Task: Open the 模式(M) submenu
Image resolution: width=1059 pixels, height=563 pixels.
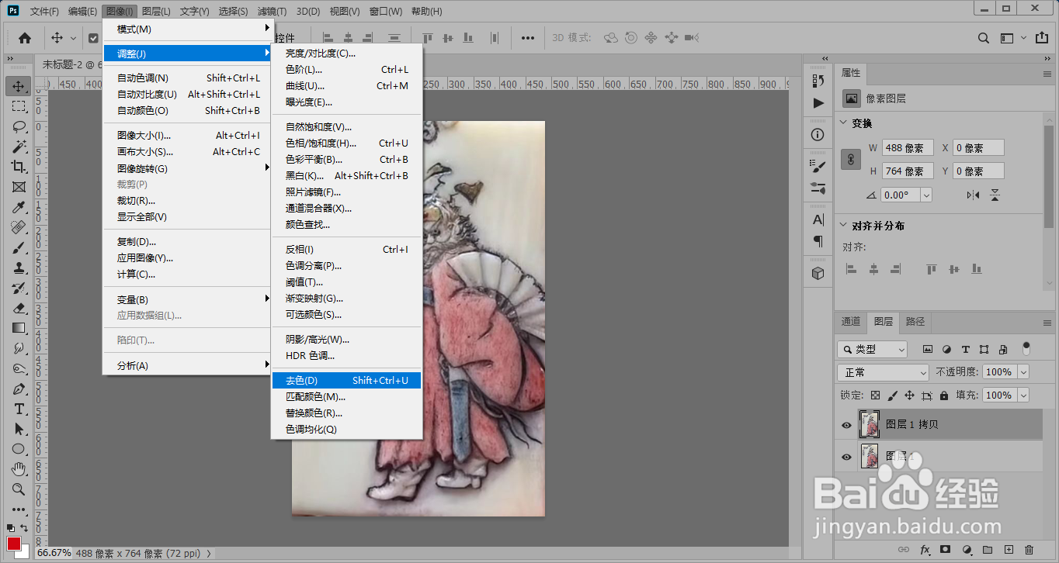Action: pos(188,29)
